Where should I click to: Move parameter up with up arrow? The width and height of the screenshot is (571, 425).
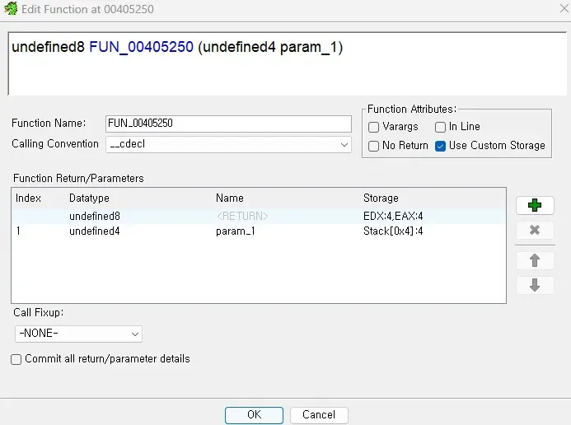(x=535, y=260)
